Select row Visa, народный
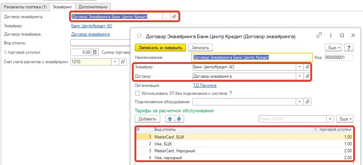This screenshot has height=165, width=363. click(x=245, y=158)
